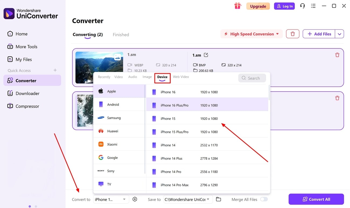Click the Log In button
This screenshot has height=208, width=350.
284,6
